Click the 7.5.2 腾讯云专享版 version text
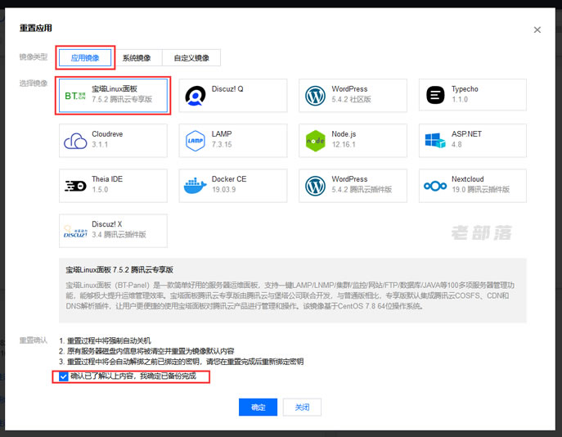Screen dimensions: 562x437 tap(122, 99)
